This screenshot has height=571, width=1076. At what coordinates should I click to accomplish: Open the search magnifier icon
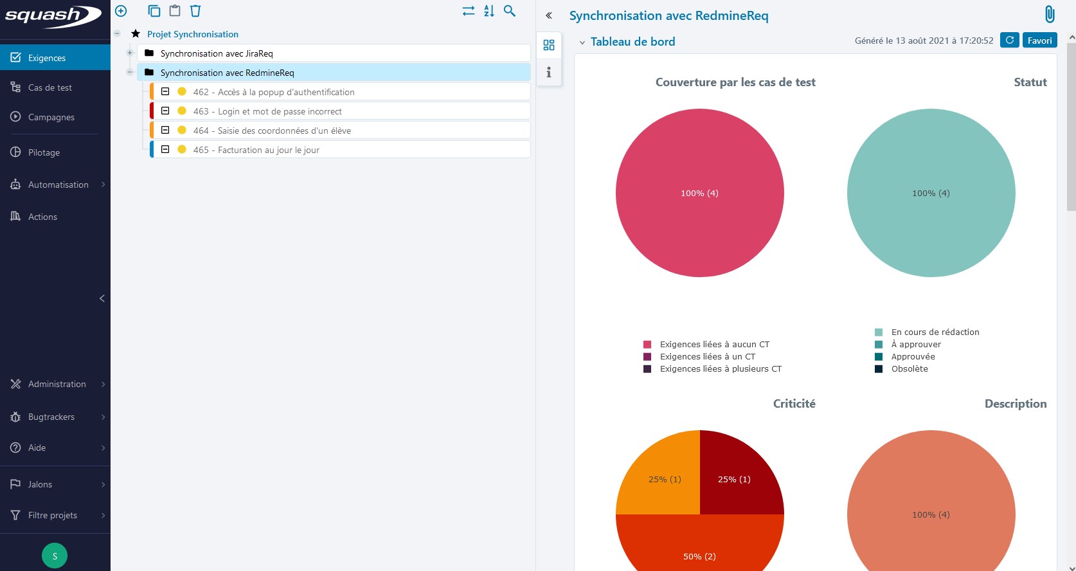(510, 11)
